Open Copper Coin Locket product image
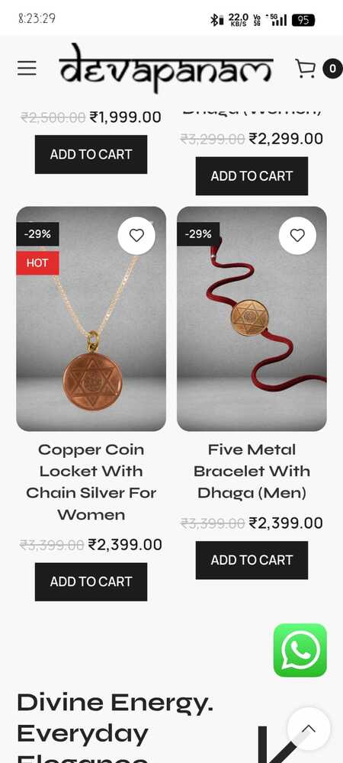 click(x=91, y=319)
